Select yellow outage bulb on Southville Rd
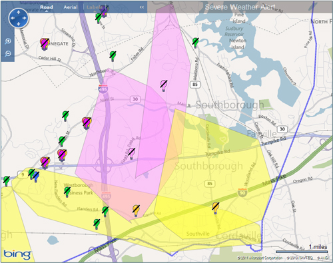 click(215, 208)
